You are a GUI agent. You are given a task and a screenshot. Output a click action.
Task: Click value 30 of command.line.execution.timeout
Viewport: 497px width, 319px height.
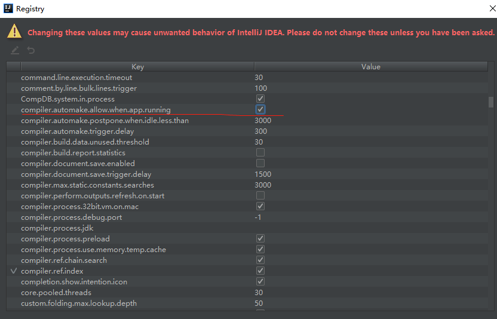click(x=259, y=78)
